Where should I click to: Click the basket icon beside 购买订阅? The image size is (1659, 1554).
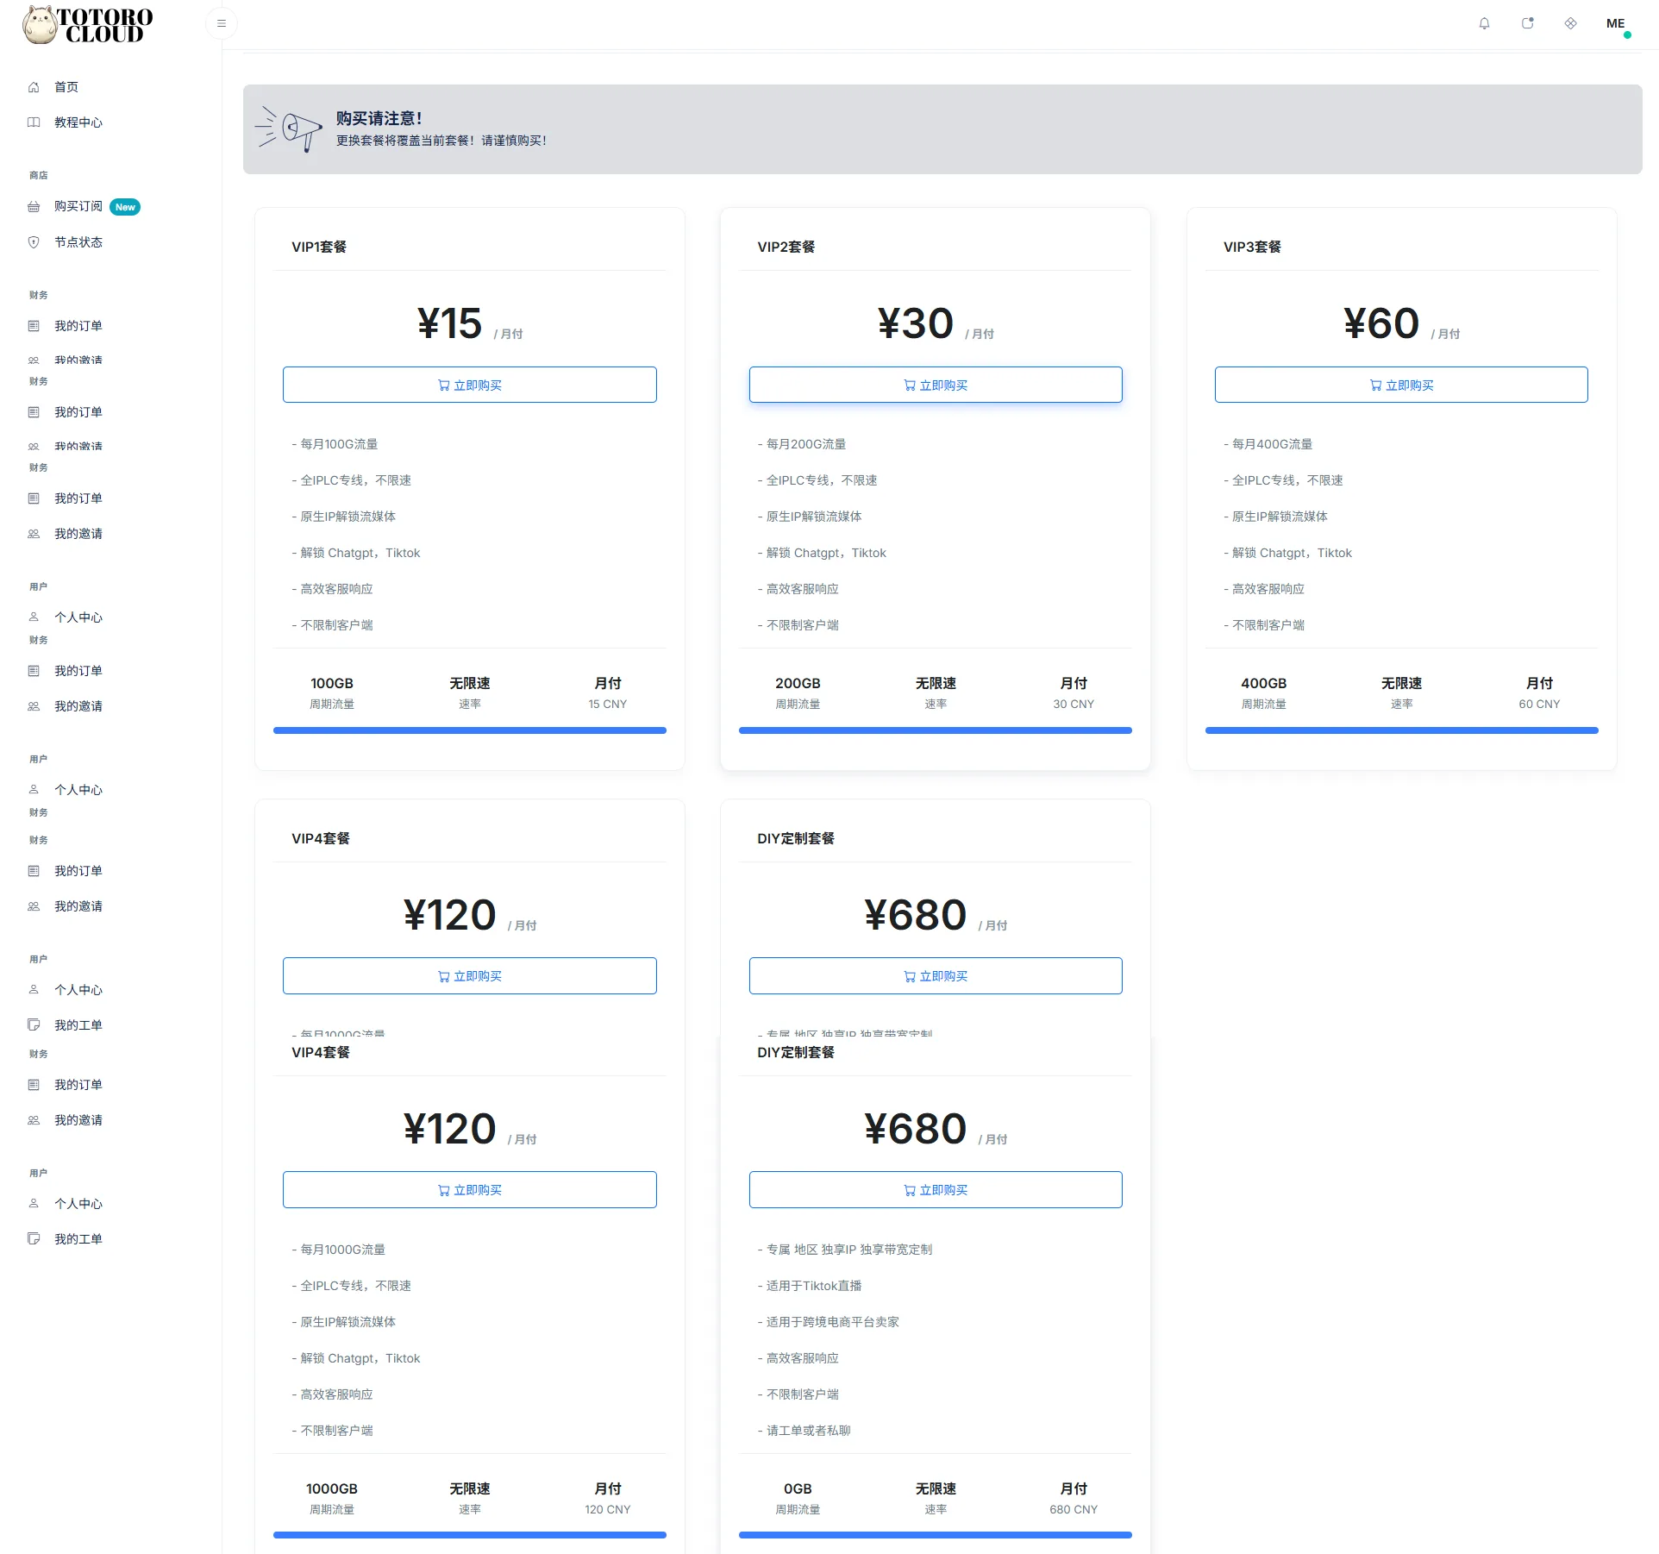click(x=34, y=207)
